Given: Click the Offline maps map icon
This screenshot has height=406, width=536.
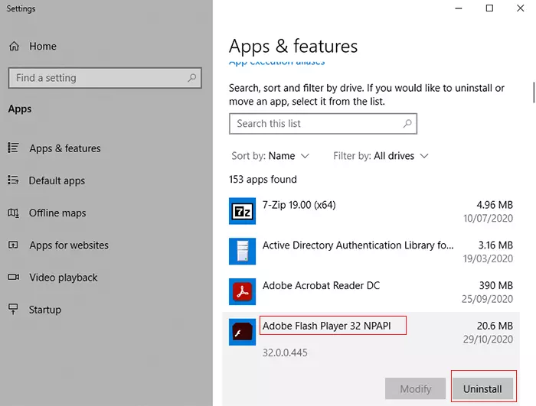Looking at the screenshot, I should 13,213.
